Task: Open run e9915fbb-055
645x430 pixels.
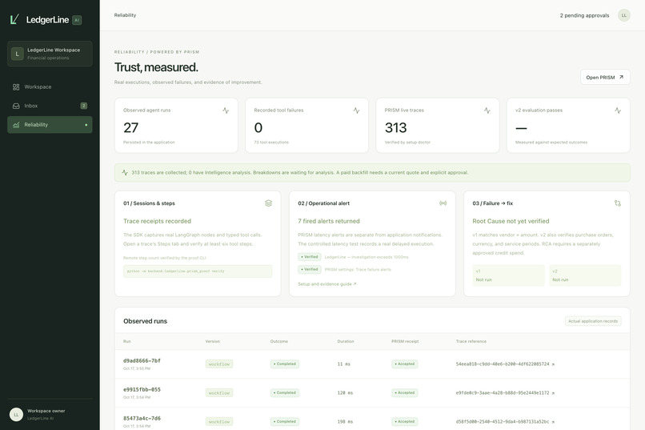Action: (142, 389)
